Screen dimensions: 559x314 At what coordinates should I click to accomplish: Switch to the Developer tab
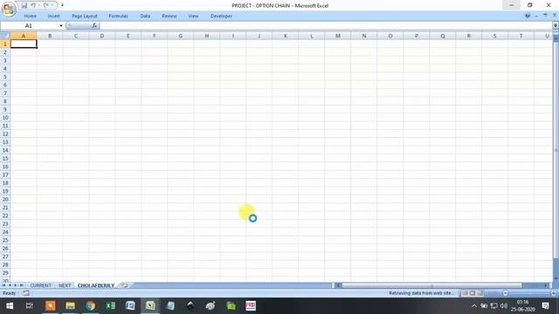221,16
